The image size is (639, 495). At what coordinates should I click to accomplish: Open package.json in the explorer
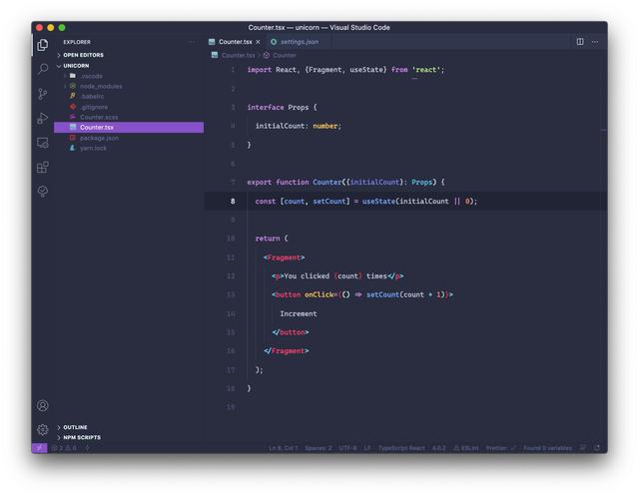coord(99,138)
